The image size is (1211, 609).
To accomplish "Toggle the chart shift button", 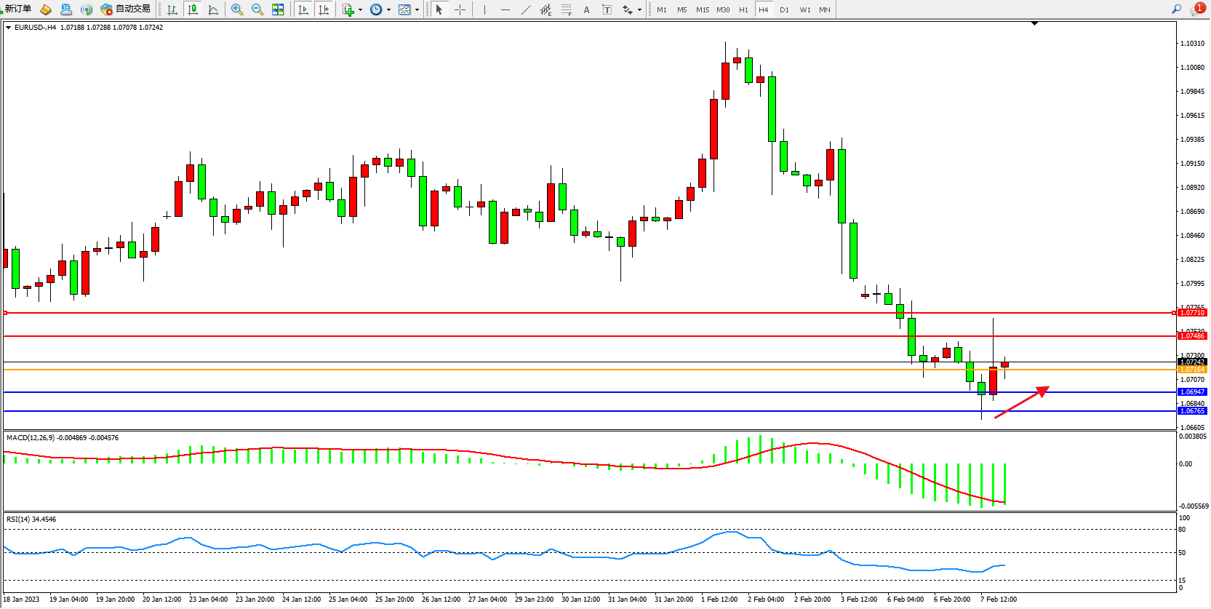I will tap(324, 9).
